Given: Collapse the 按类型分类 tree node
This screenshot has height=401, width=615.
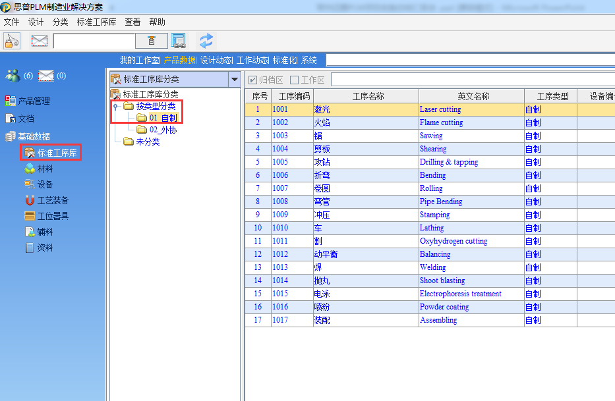Looking at the screenshot, I should (116, 107).
